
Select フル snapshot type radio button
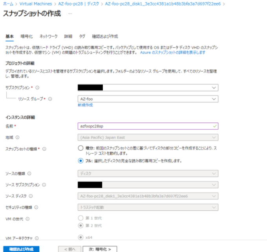tap(80, 161)
